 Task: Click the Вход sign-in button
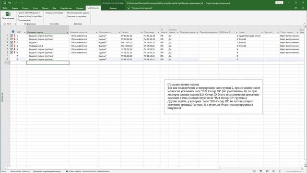[x=279, y=3]
